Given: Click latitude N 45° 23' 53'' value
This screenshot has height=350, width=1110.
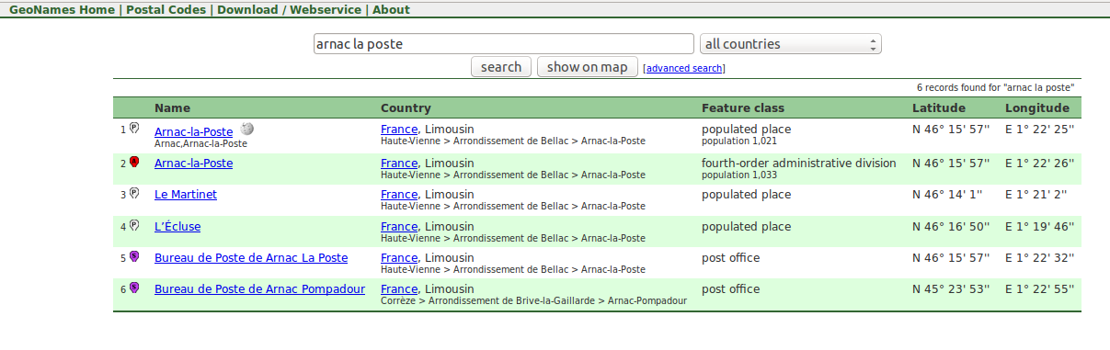Looking at the screenshot, I should pos(951,288).
